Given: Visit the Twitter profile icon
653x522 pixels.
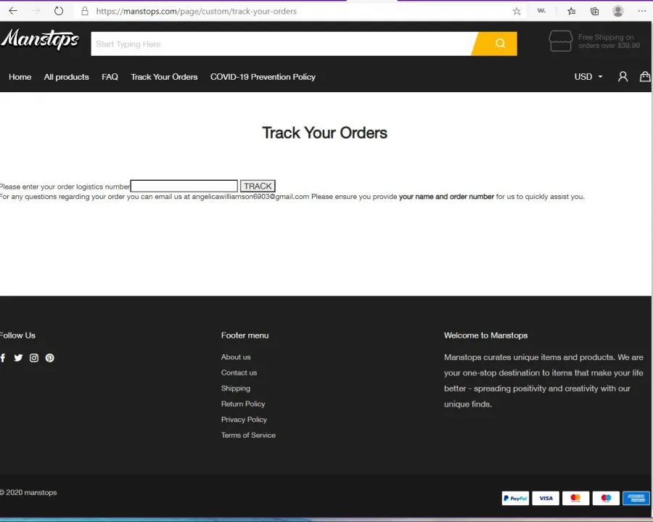Looking at the screenshot, I should [x=18, y=358].
